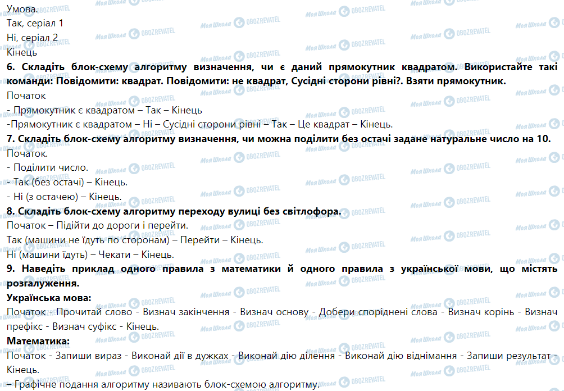
Task: Click the word "Умова." at the top
Action: click(23, 9)
